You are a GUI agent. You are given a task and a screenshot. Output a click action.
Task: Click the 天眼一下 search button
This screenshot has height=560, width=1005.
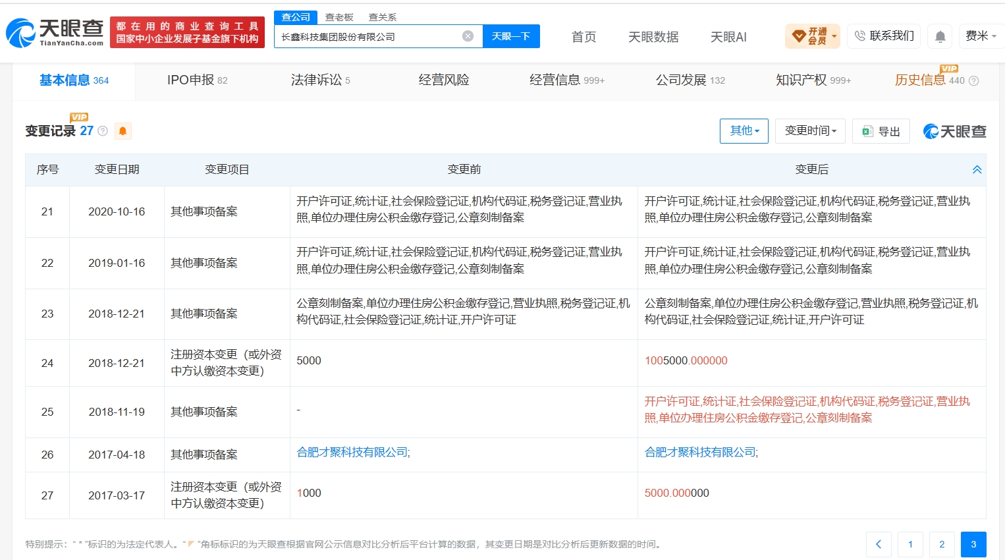tap(511, 36)
